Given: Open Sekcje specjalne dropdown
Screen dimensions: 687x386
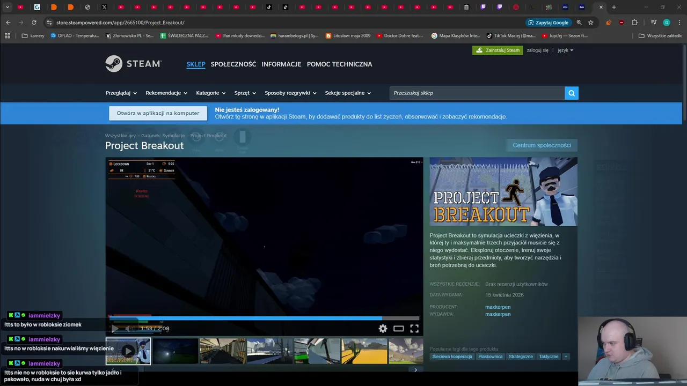Looking at the screenshot, I should pyautogui.click(x=348, y=93).
